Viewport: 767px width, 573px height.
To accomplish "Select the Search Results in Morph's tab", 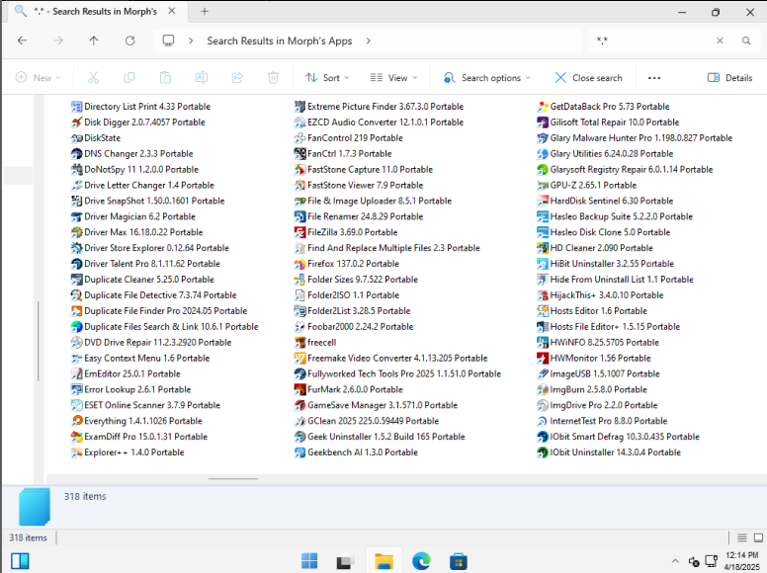I will pyautogui.click(x=96, y=12).
